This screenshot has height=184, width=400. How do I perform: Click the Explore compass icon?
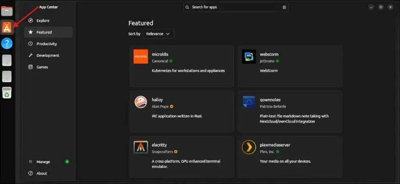pyautogui.click(x=30, y=21)
